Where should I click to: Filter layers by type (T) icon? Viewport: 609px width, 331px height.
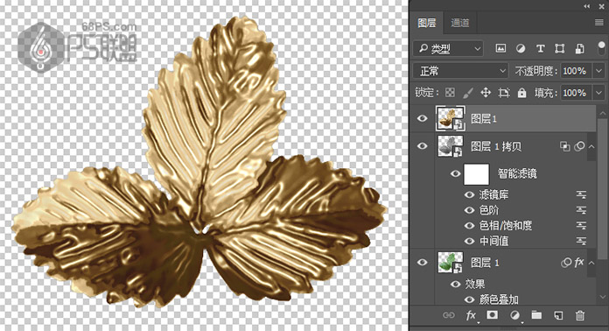(x=540, y=48)
